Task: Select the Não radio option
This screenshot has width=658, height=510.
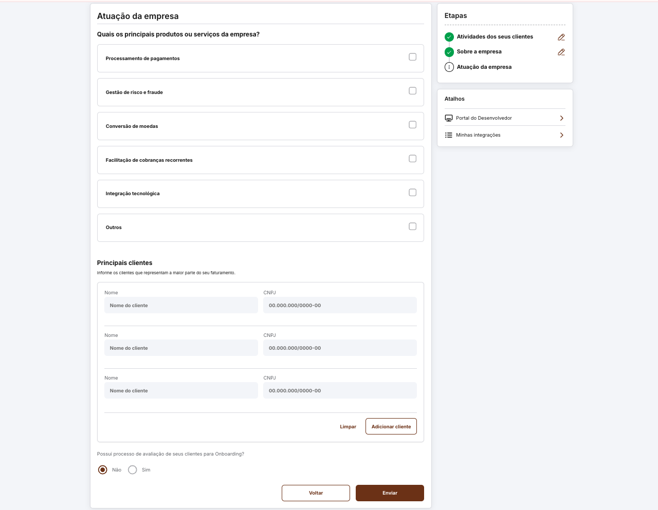Action: 103,470
